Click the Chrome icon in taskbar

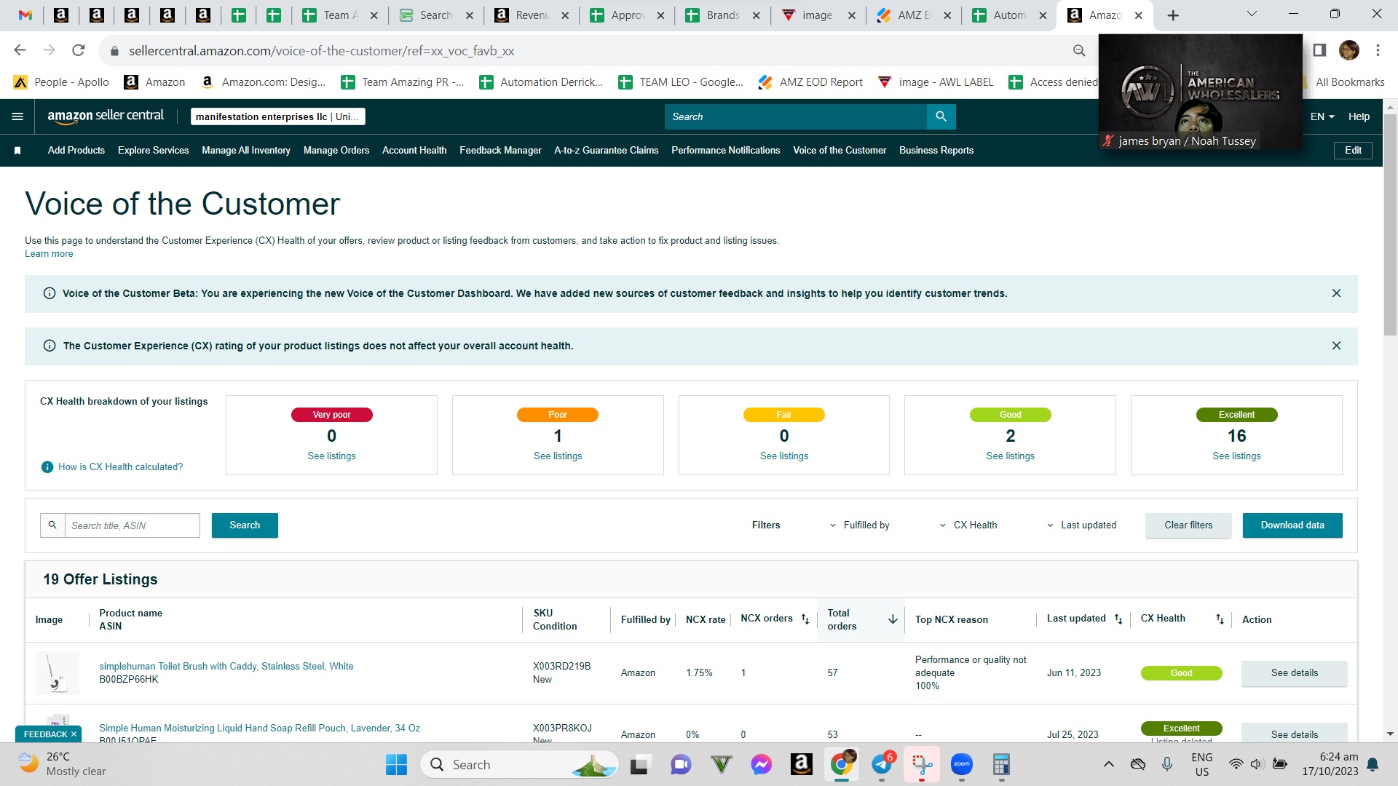point(842,764)
